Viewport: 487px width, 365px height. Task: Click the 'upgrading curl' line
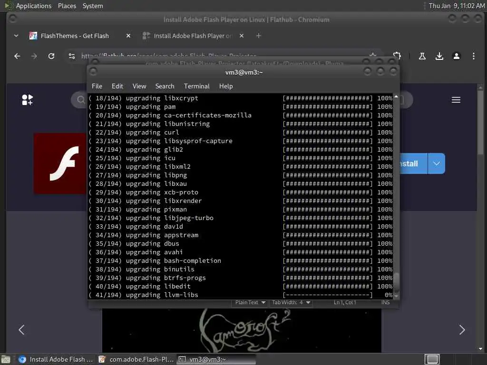134,133
